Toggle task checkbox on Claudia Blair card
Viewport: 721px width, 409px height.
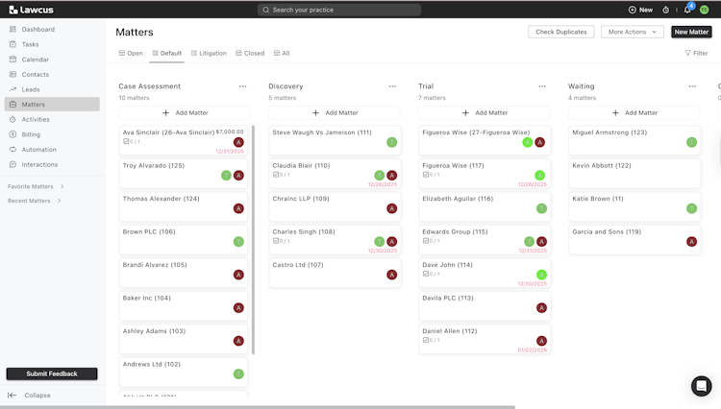point(276,175)
